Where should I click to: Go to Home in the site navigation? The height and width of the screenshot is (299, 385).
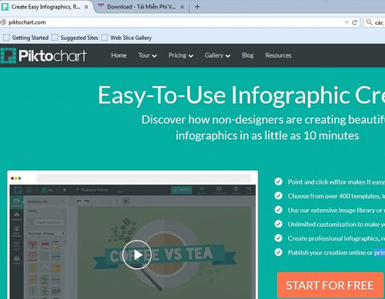pyautogui.click(x=119, y=55)
